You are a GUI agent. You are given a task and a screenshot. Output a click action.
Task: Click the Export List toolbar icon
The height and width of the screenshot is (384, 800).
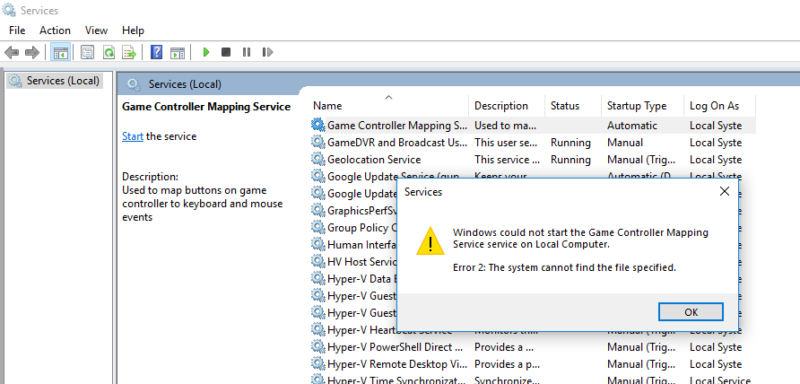point(129,53)
